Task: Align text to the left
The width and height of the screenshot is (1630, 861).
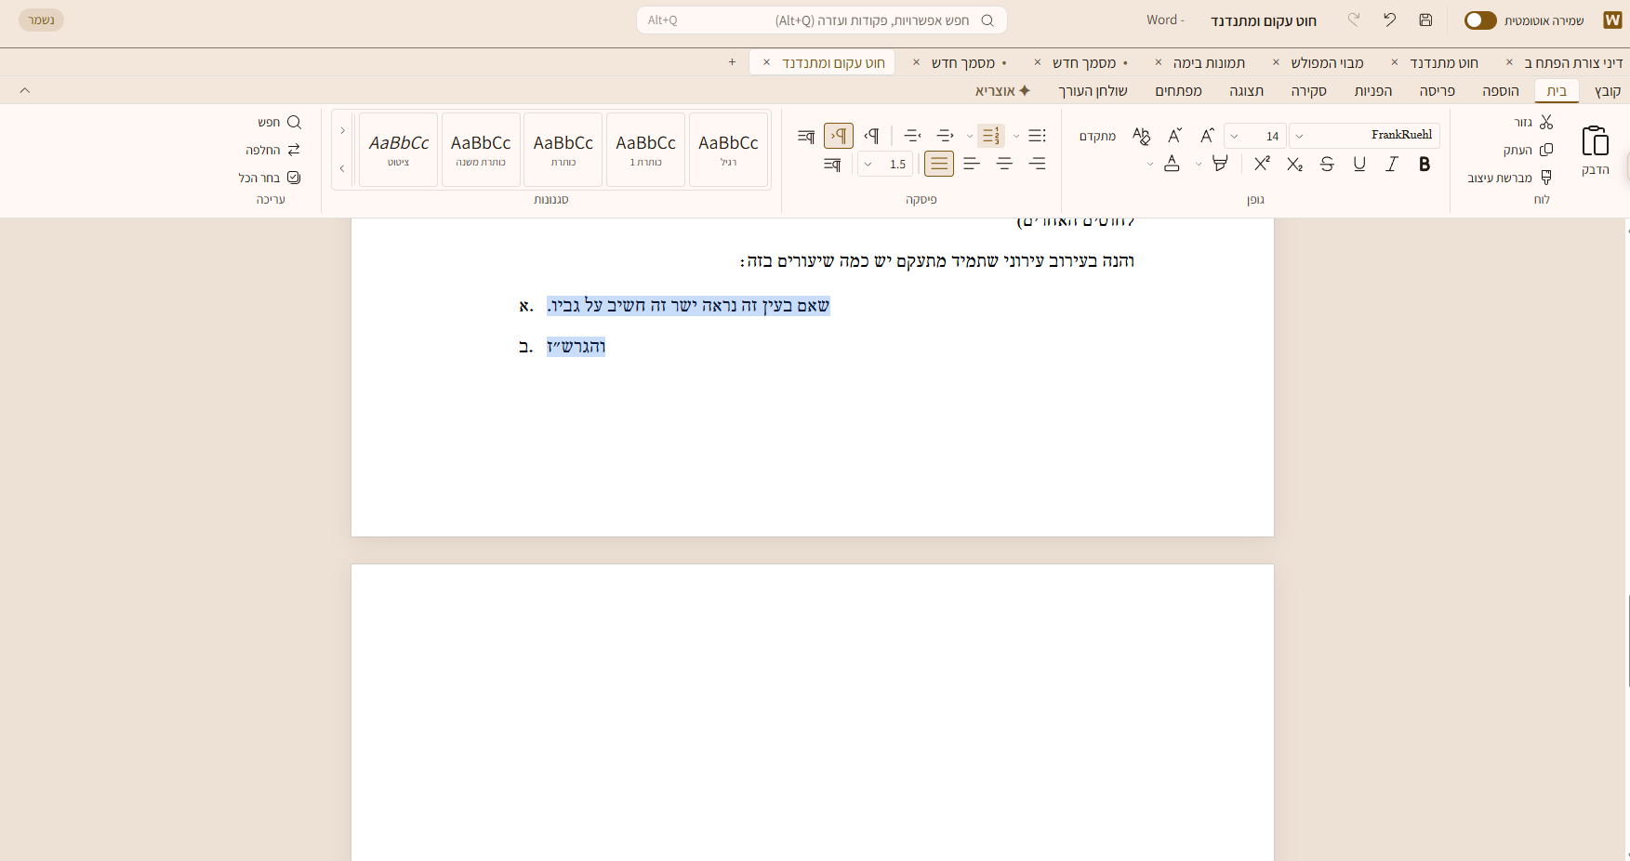Action: (x=972, y=164)
